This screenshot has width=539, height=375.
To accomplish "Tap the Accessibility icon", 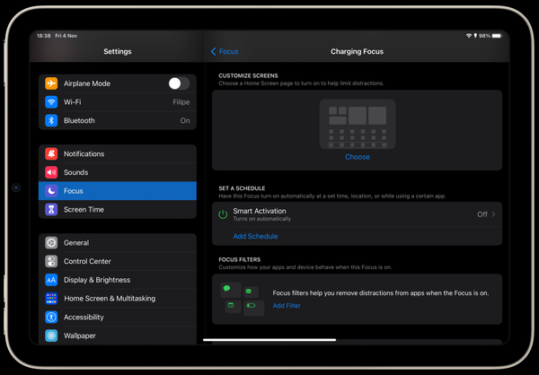I will click(x=51, y=317).
